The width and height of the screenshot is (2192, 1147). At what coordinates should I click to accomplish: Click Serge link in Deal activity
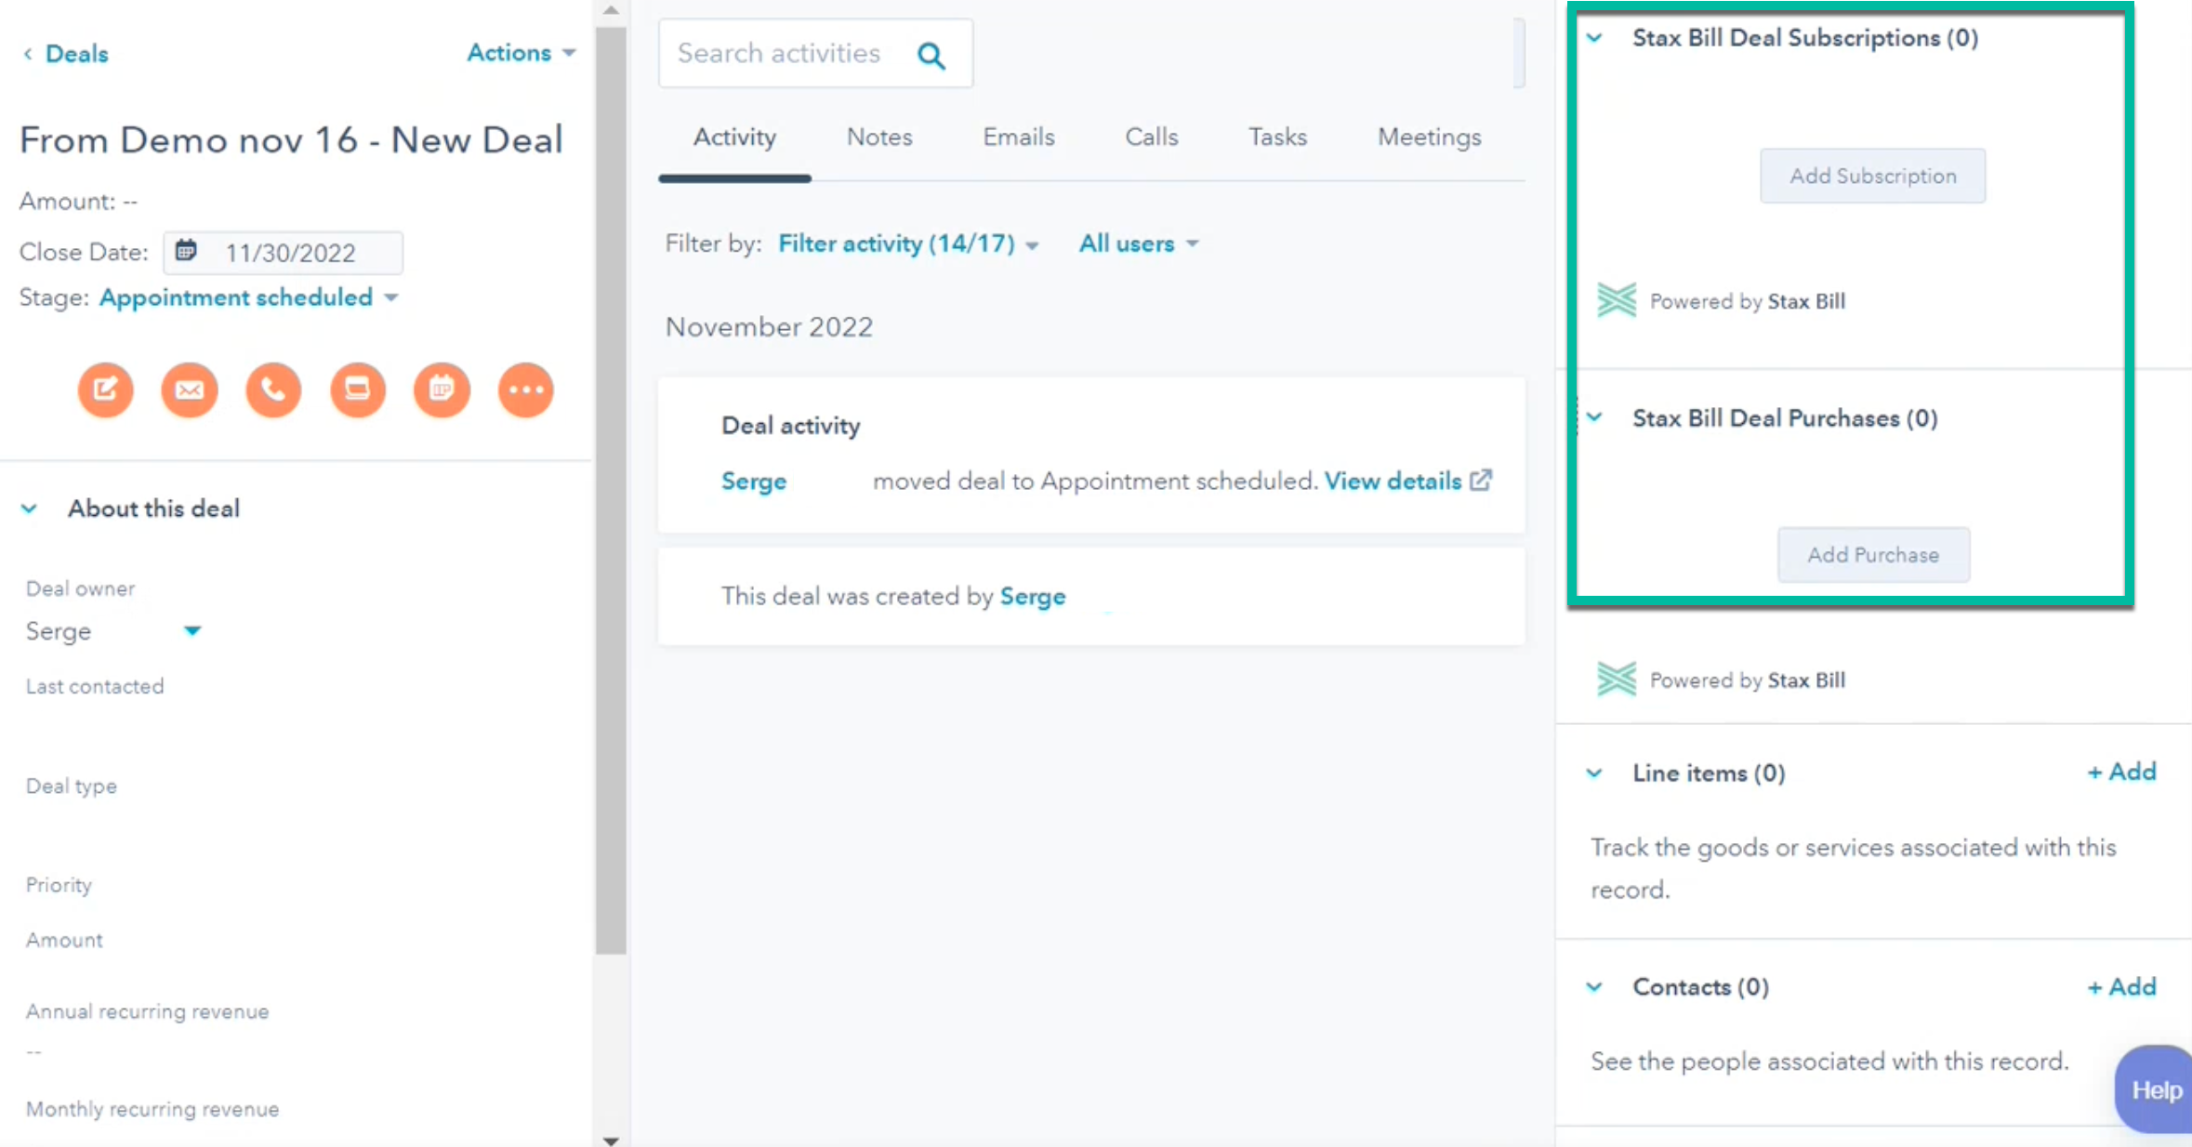click(754, 481)
